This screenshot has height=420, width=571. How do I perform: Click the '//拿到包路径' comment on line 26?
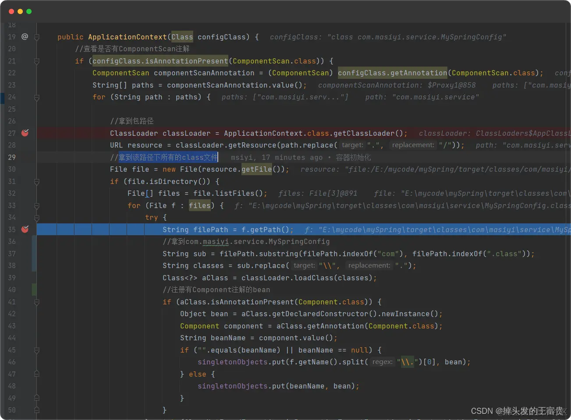point(132,121)
